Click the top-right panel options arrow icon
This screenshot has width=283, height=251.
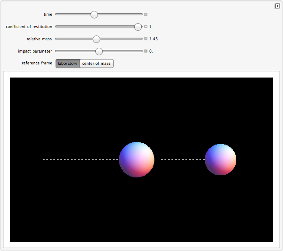(277, 6)
